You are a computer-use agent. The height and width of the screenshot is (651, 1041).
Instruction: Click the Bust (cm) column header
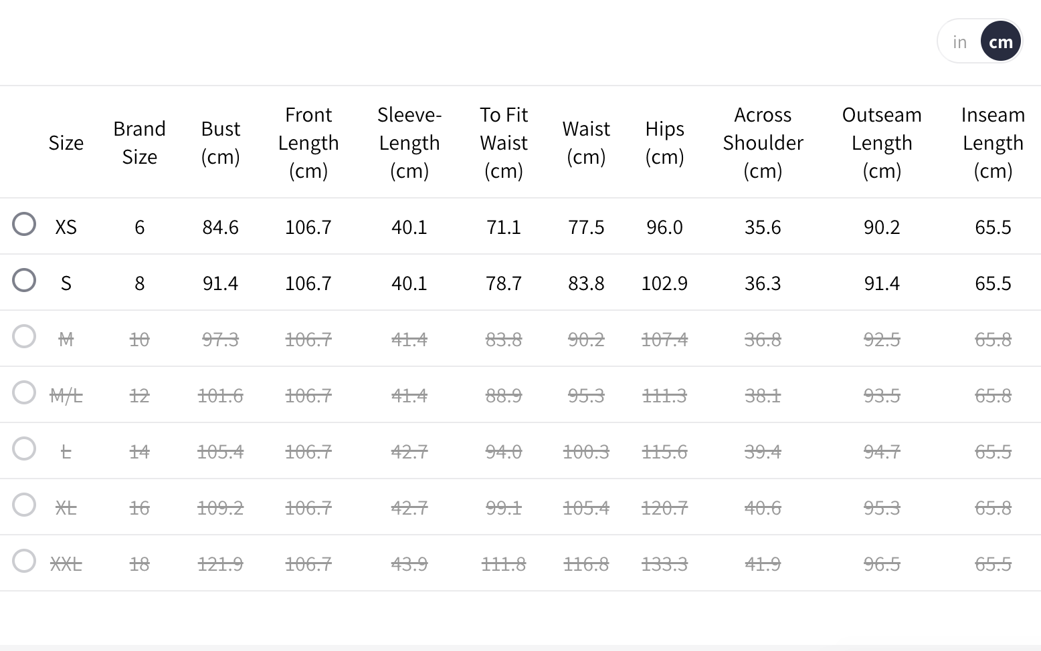[220, 143]
